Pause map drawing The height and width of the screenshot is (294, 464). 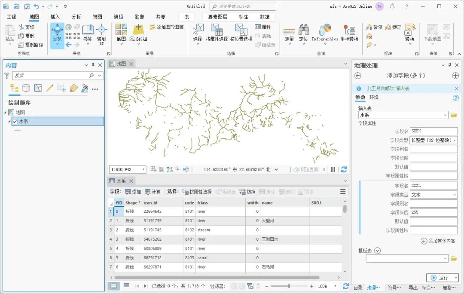point(333,169)
